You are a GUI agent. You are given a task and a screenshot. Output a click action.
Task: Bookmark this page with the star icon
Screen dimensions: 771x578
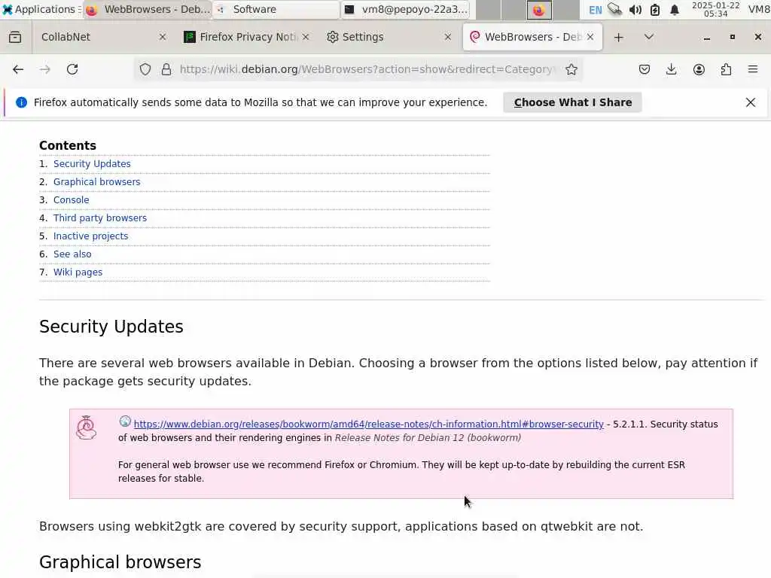tap(571, 69)
